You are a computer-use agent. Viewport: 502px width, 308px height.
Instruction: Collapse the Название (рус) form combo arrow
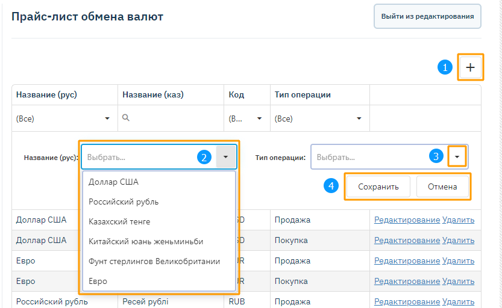coord(226,157)
